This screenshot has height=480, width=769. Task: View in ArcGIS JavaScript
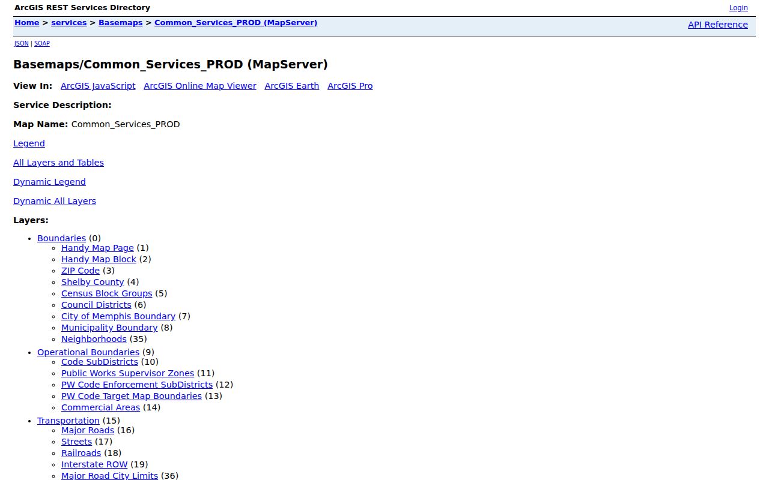98,86
